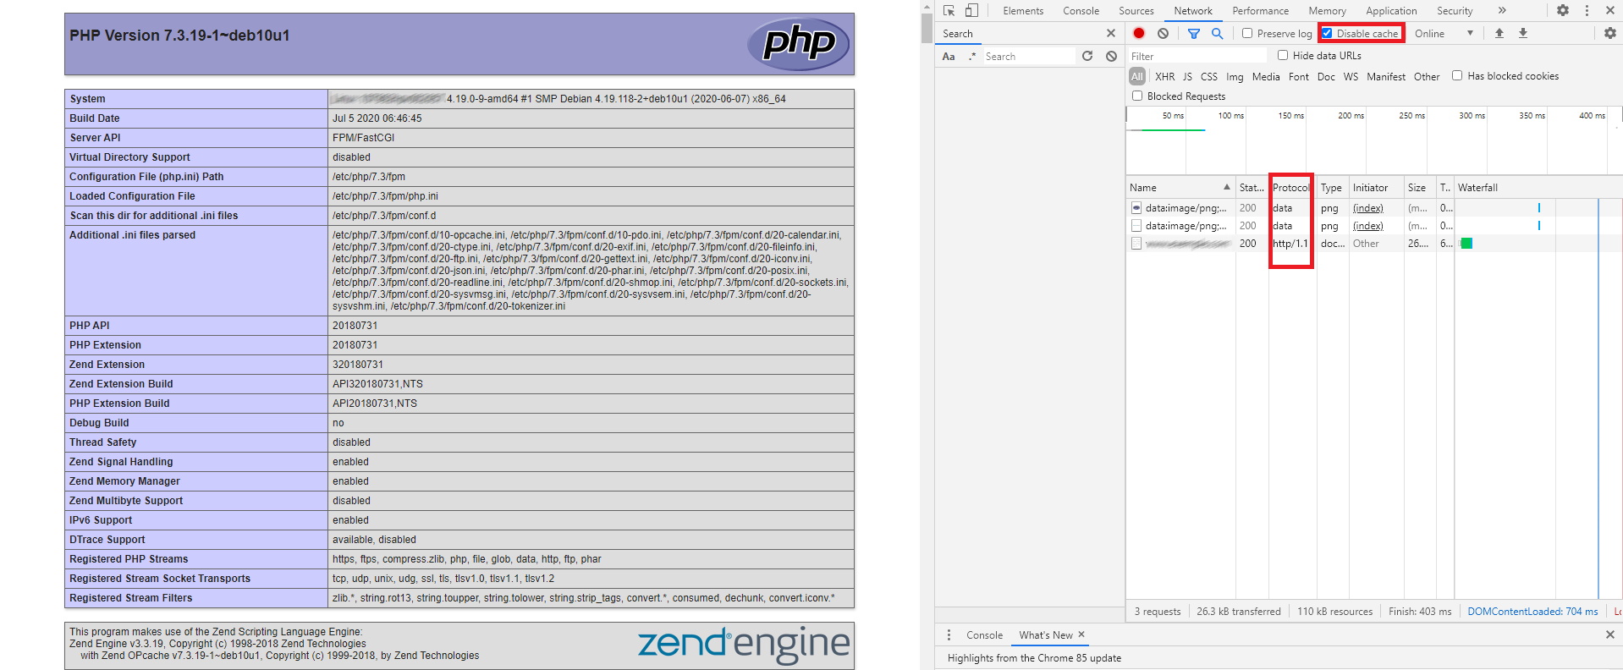Check Hide data URLs
The width and height of the screenshot is (1623, 670).
1283,55
